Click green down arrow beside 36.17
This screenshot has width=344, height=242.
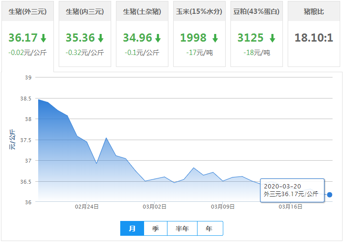point(43,38)
